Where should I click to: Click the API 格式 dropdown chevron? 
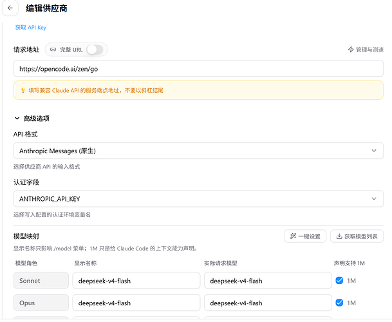(x=374, y=151)
